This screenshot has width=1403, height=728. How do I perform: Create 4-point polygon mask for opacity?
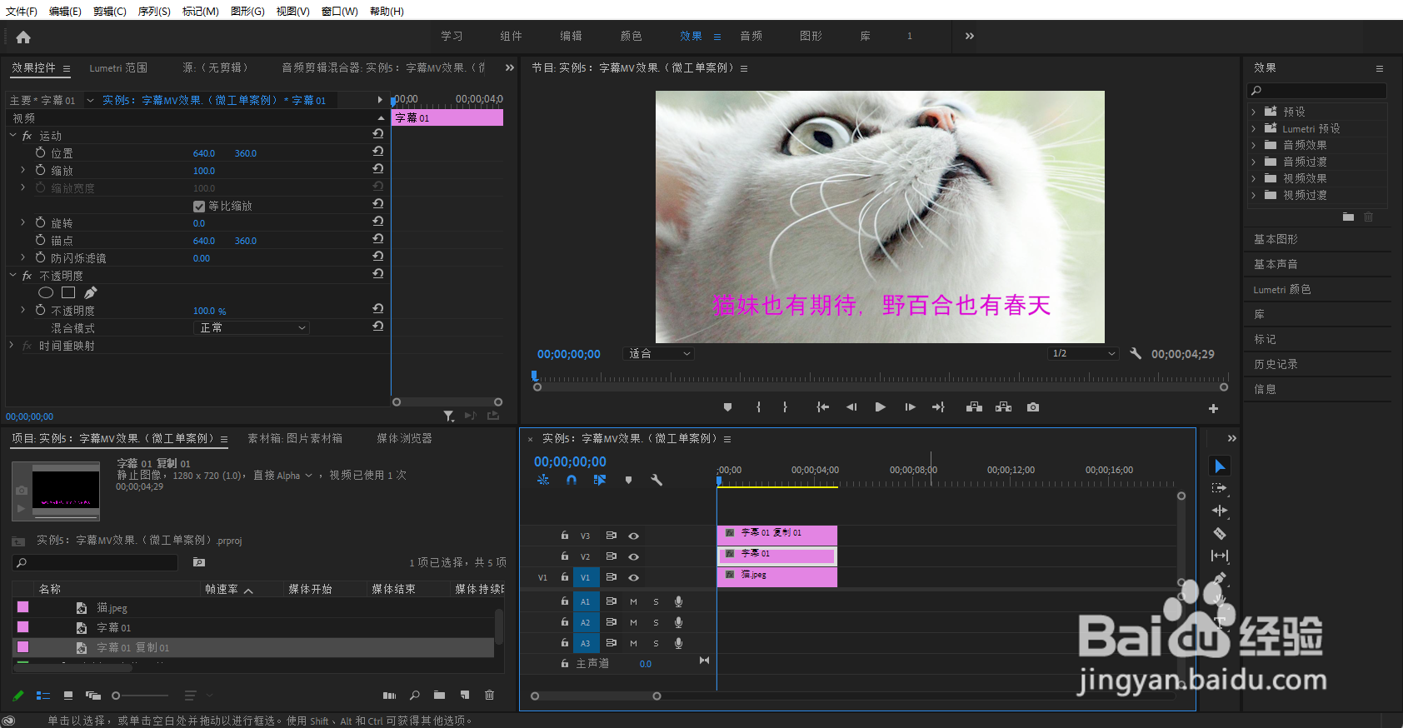pos(68,292)
